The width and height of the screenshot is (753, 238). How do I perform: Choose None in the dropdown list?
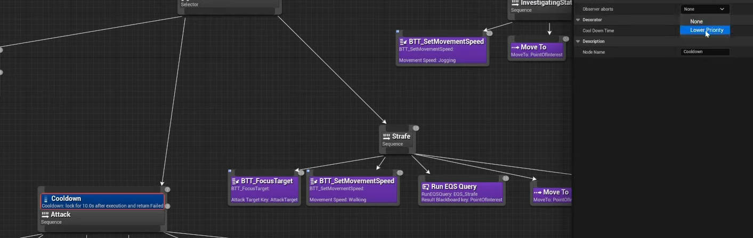pos(697,22)
